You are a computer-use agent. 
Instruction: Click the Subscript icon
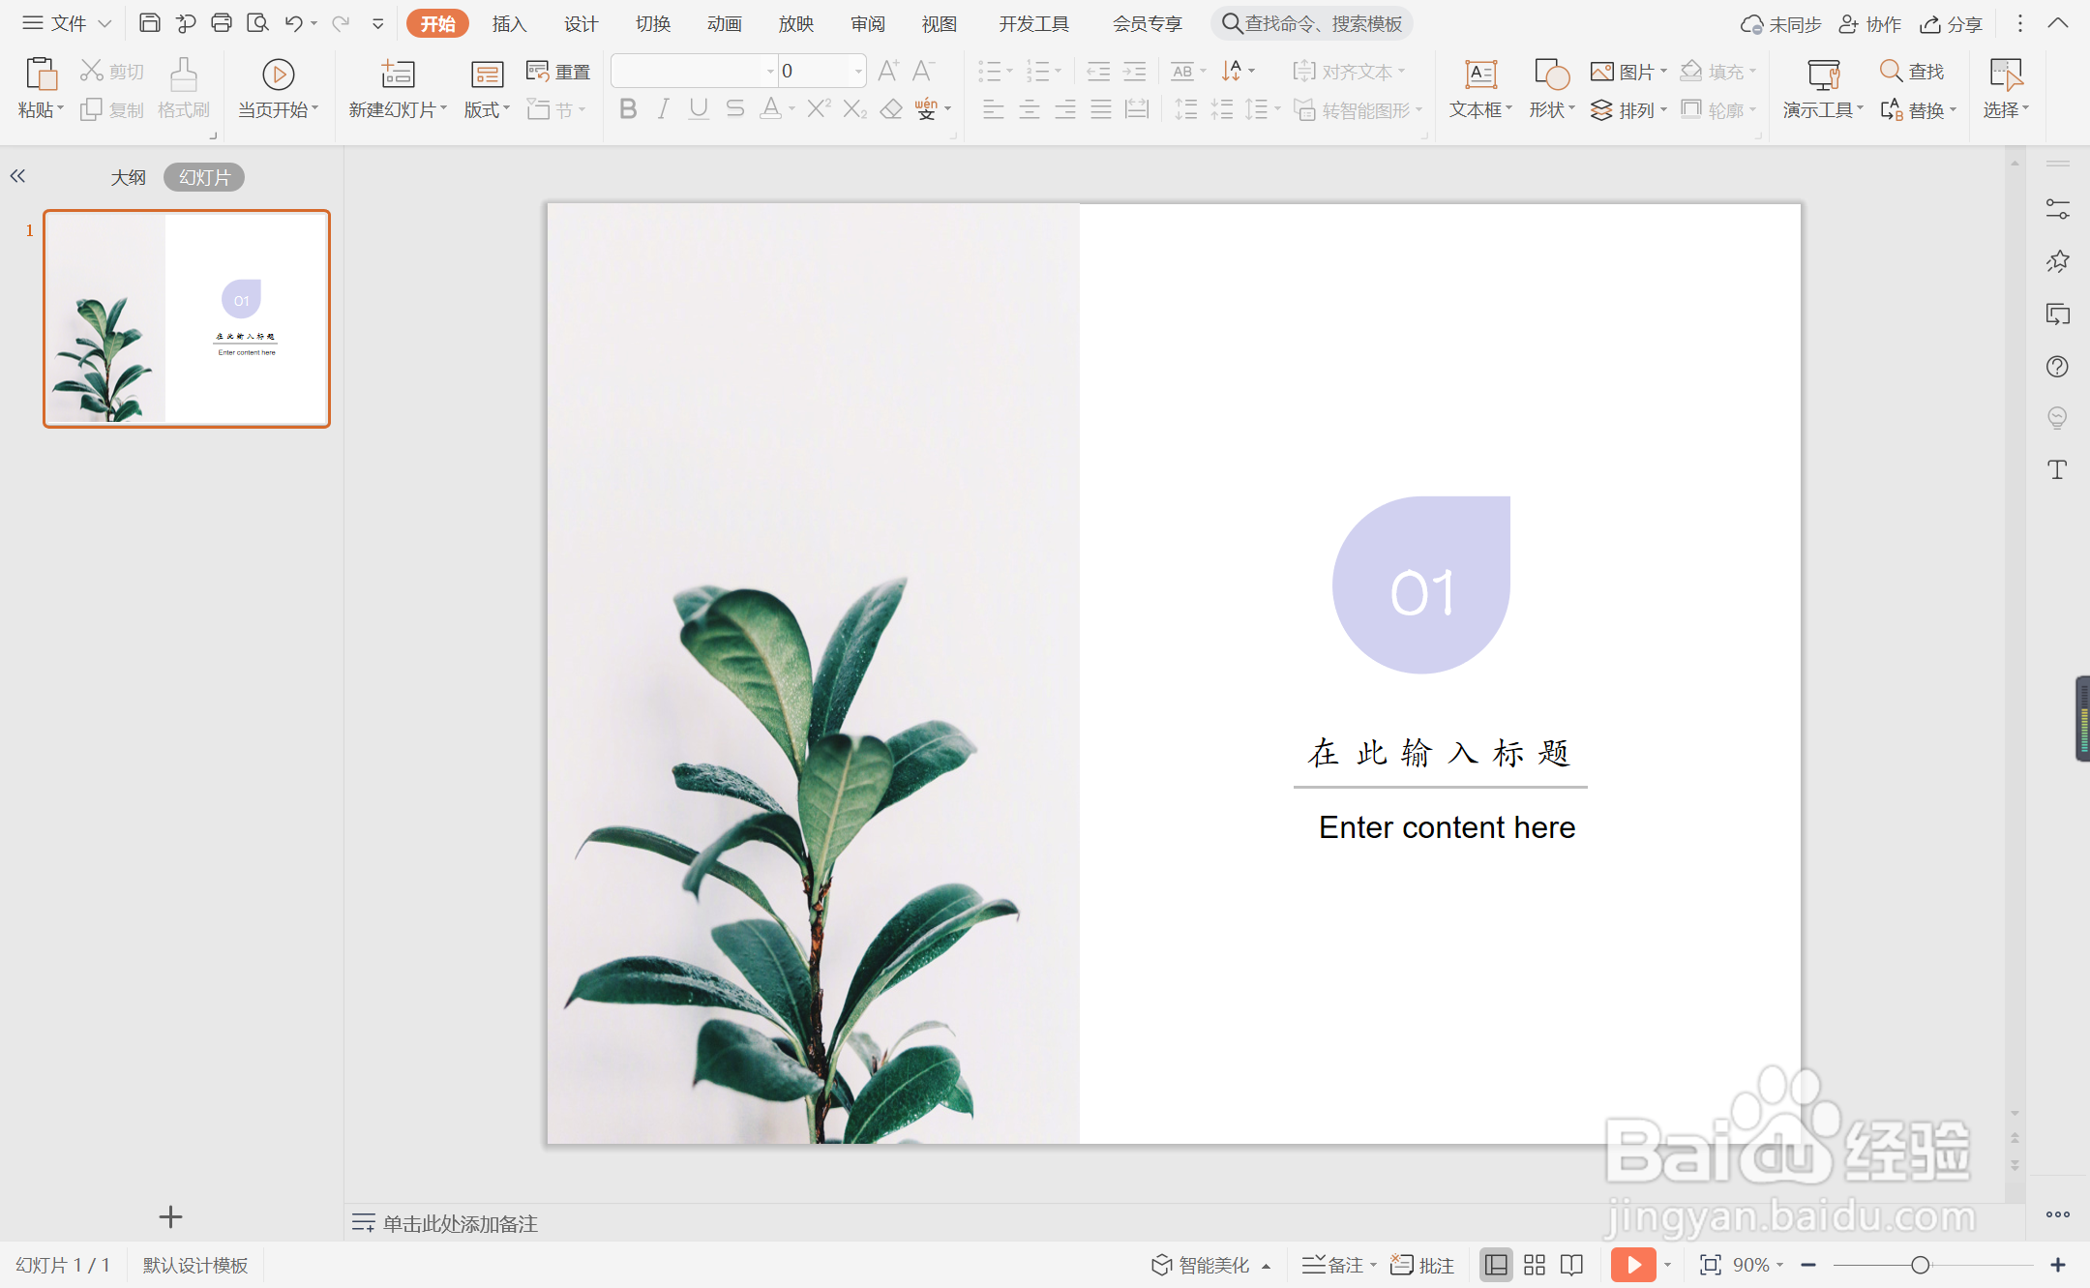point(854,109)
